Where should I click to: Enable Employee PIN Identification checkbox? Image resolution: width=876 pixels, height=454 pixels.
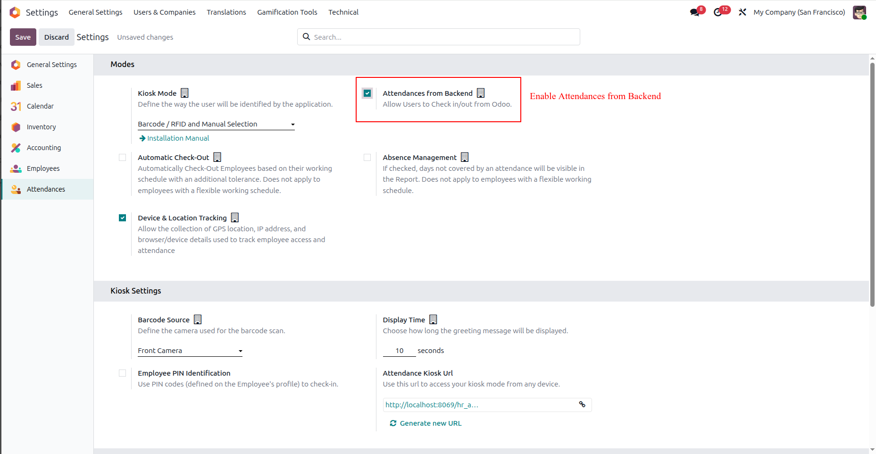(x=123, y=373)
